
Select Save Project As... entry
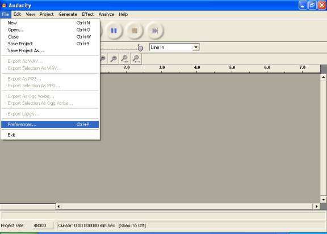pos(50,50)
